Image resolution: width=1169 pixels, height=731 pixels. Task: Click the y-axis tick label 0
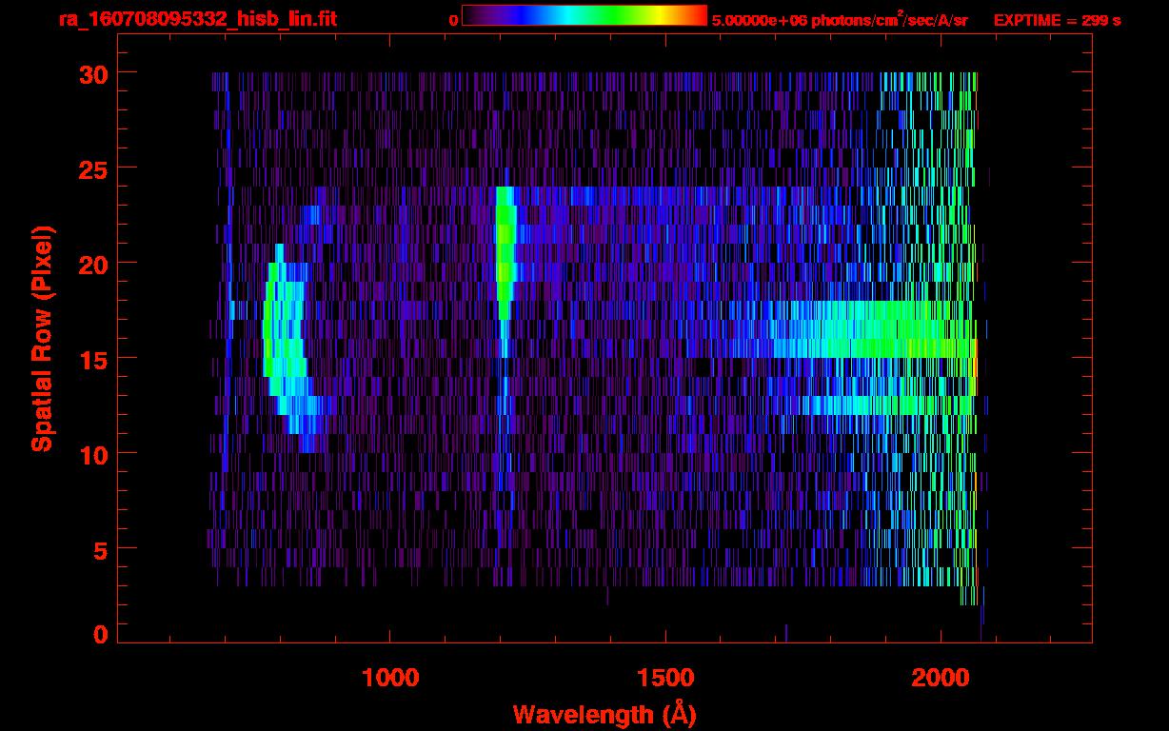point(100,634)
